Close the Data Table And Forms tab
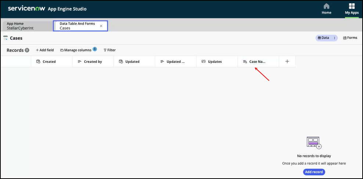The image size is (363, 179). pos(101,26)
